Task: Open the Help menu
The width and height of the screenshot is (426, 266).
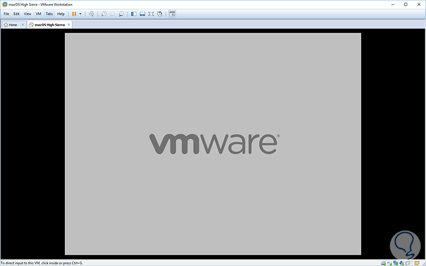Action: click(61, 14)
